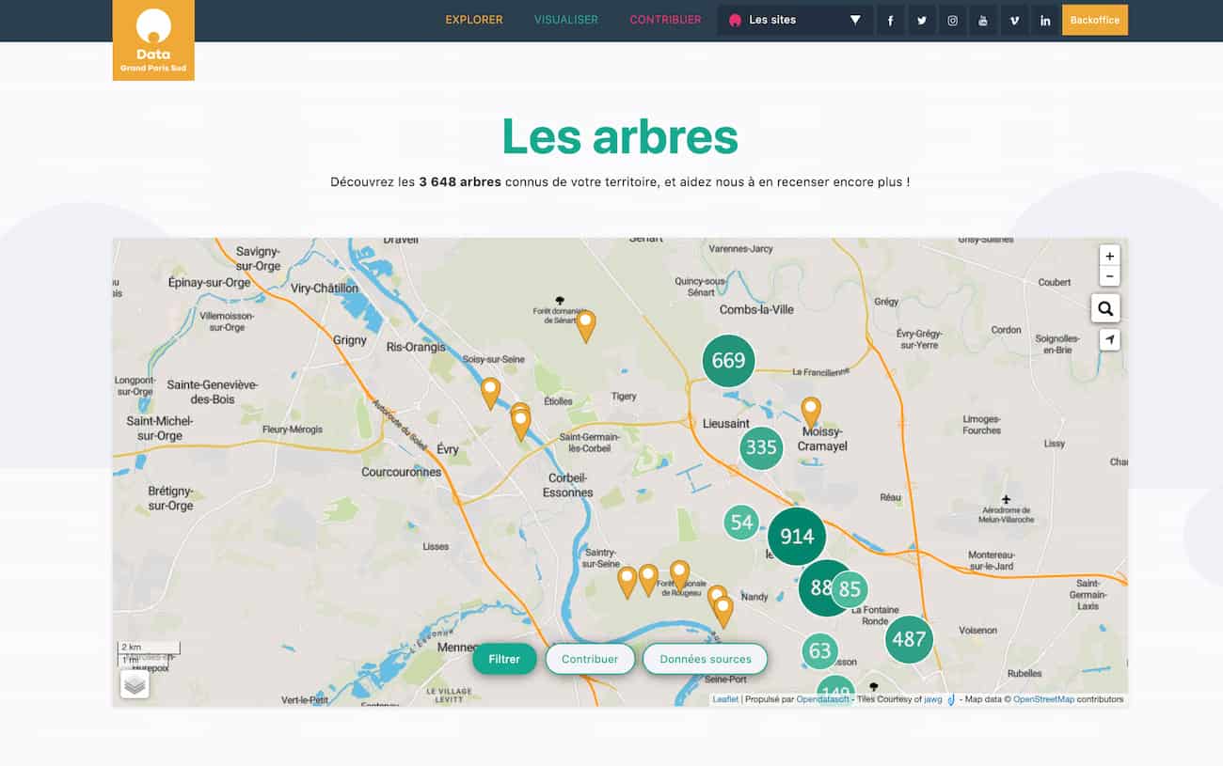Screen dimensions: 1223x766
Task: Click the YouTube icon in header
Action: tap(983, 21)
